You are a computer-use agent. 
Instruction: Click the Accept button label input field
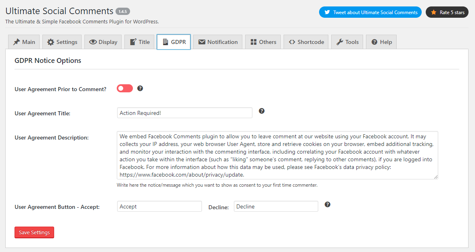159,206
